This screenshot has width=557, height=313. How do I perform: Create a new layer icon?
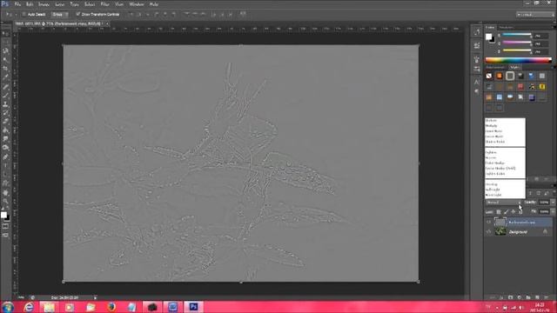(x=537, y=297)
